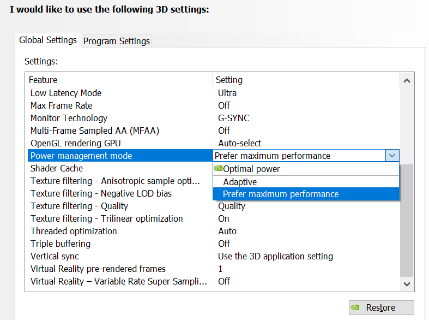Click the NVIDIA icon on the Restore button
Screen dimensions: 429x320
click(x=355, y=307)
